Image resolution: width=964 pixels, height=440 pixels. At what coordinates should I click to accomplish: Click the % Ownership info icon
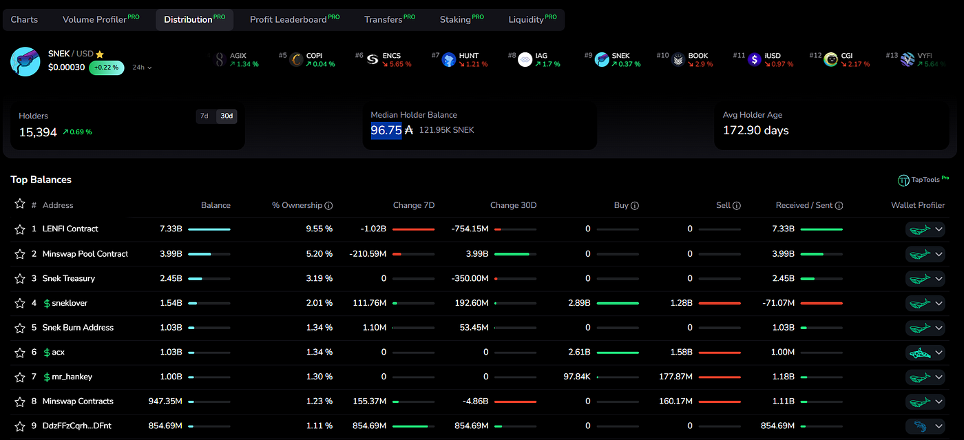[x=328, y=205]
